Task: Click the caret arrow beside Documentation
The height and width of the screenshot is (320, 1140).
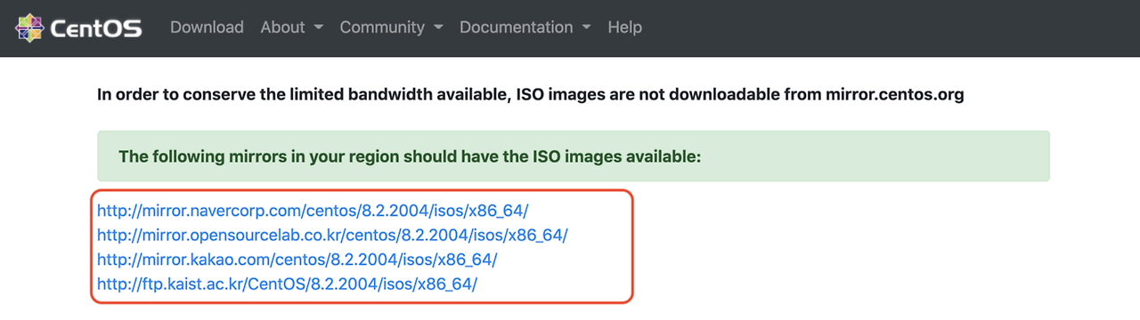Action: coord(586,28)
